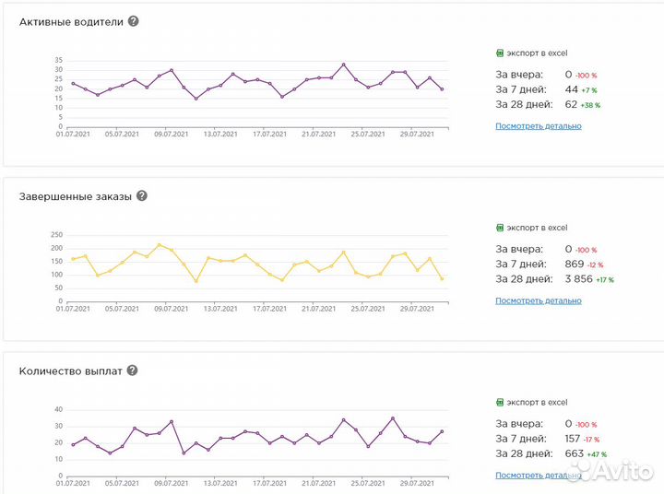664x494 pixels.
Task: Click Excel icon in Активные водители panel
Action: 500,53
